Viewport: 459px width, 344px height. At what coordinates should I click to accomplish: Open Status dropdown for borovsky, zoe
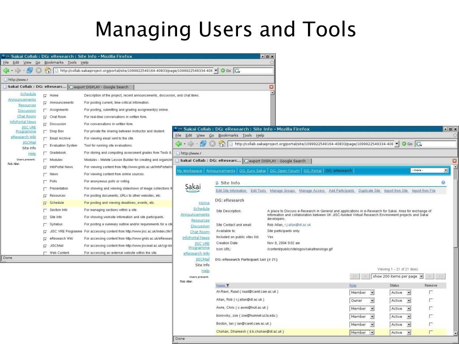point(400,317)
